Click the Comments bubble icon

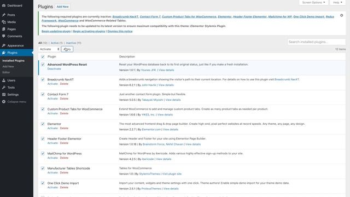[x=4, y=36]
